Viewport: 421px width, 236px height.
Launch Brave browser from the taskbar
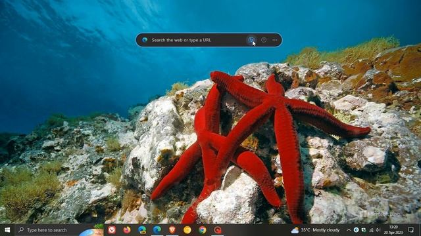[172, 230]
